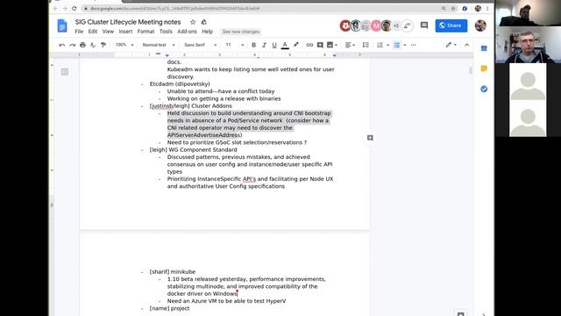Open the text color picker

(285, 45)
